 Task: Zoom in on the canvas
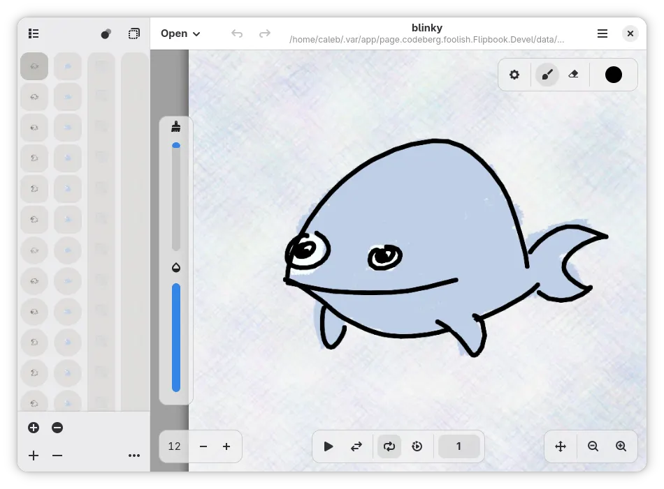[621, 446]
